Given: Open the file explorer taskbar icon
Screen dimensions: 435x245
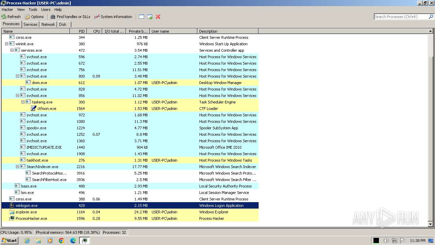Looking at the screenshot, I should pyautogui.click(x=38, y=241).
